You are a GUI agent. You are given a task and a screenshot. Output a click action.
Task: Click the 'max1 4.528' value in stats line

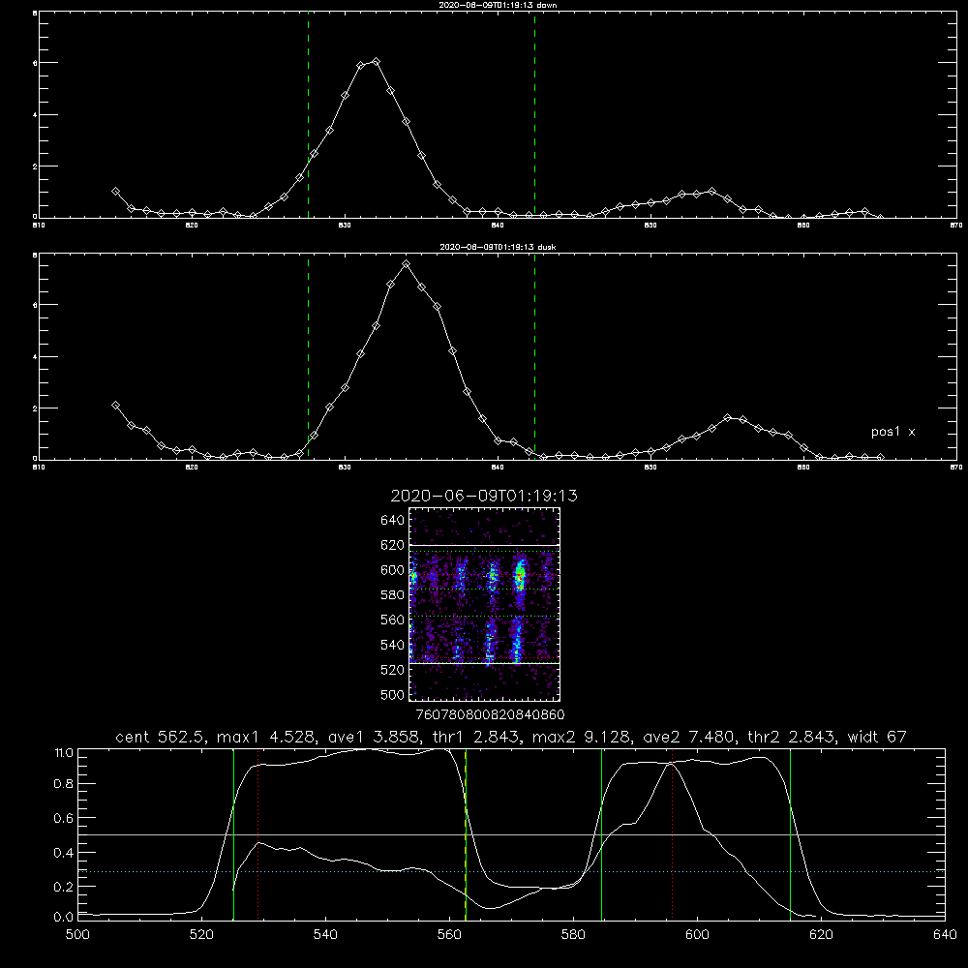[x=265, y=737]
